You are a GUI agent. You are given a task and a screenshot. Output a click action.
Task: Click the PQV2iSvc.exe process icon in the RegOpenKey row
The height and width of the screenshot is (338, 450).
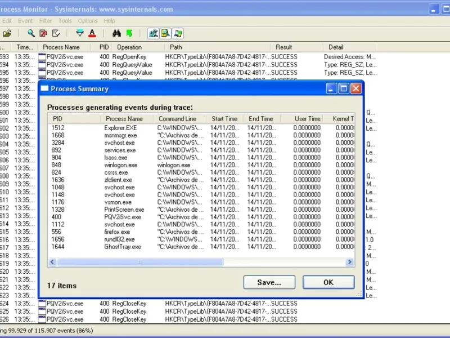(x=42, y=57)
